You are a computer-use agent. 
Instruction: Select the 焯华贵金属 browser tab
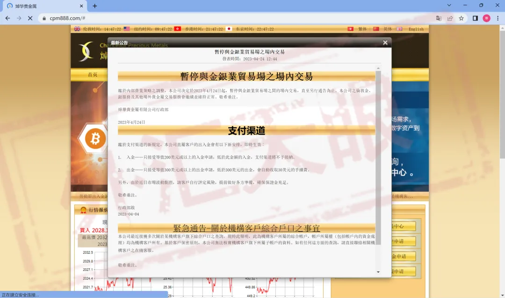[45, 6]
